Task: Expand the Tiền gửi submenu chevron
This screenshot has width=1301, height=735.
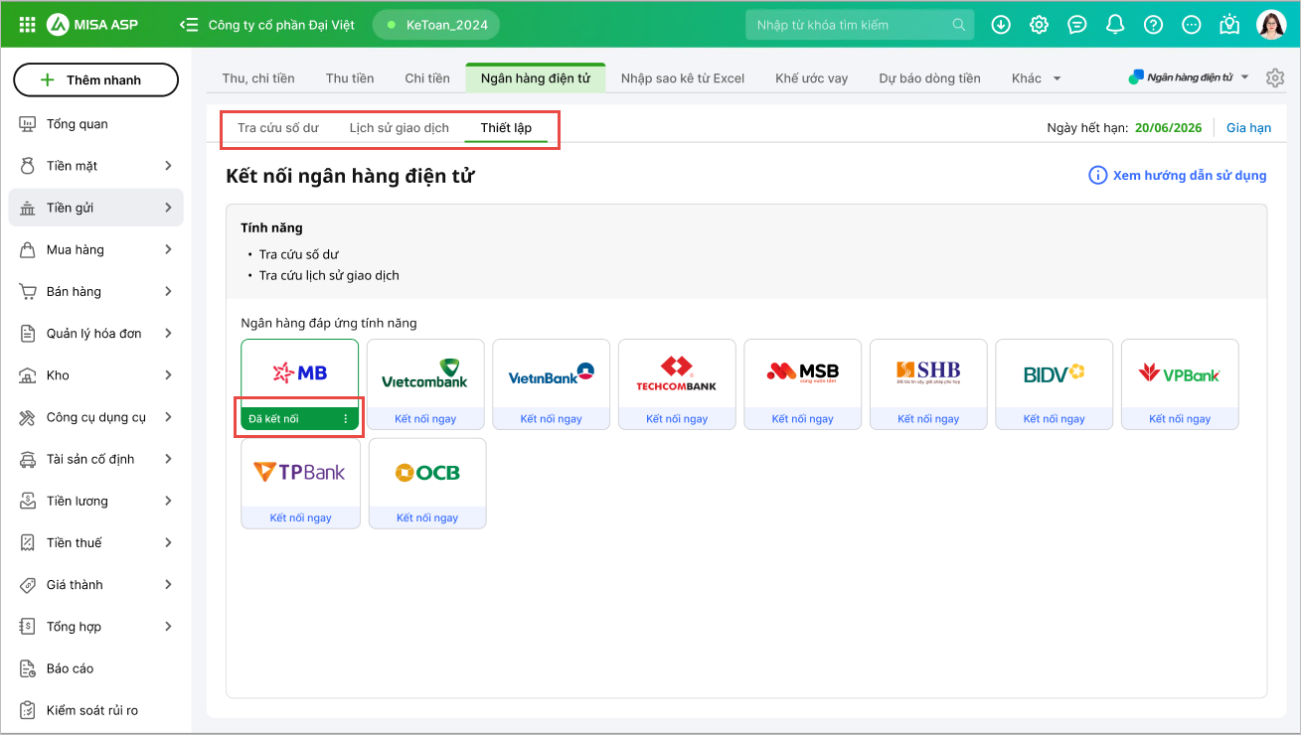Action: click(x=168, y=208)
